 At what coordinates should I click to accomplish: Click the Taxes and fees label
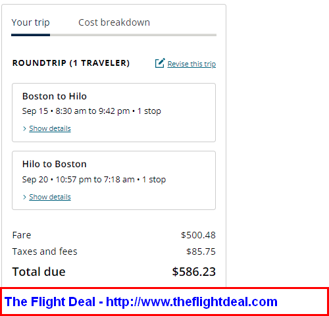click(x=45, y=251)
